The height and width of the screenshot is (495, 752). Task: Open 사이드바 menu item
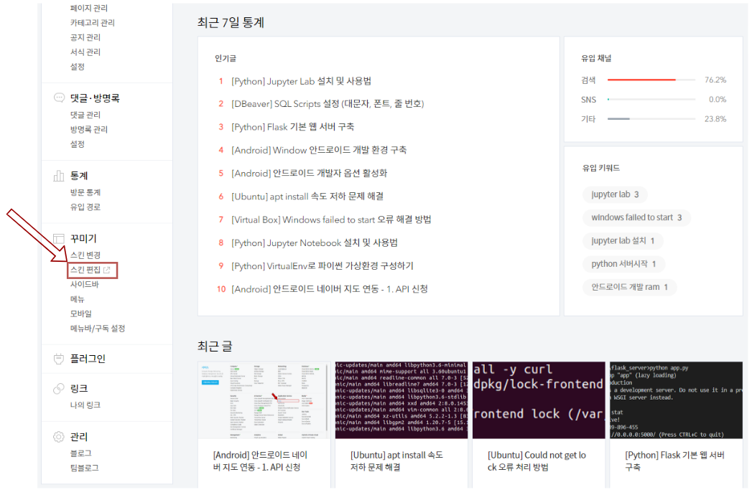click(85, 284)
